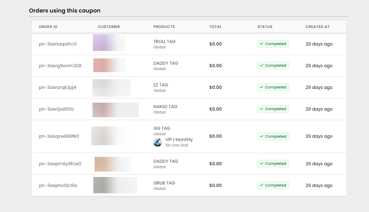The width and height of the screenshot is (369, 212).
Task: Click the Status column header
Action: coord(264,27)
